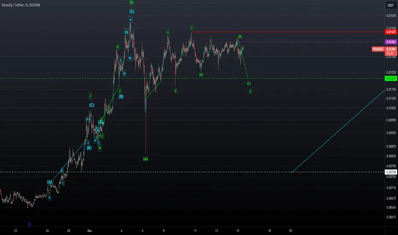Click the red horizontal resistance line
Image resolution: width=398 pixels, height=235 pixels.
(x=288, y=32)
